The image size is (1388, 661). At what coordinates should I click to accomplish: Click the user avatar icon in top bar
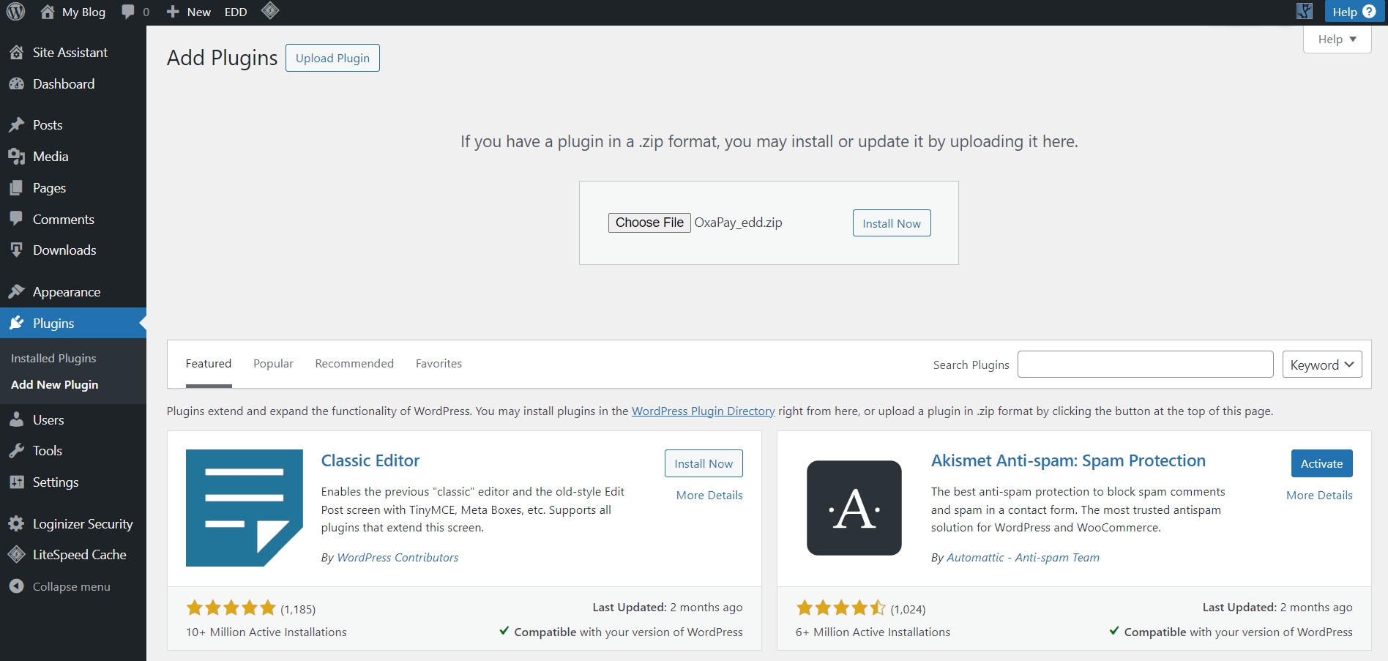tap(1305, 12)
